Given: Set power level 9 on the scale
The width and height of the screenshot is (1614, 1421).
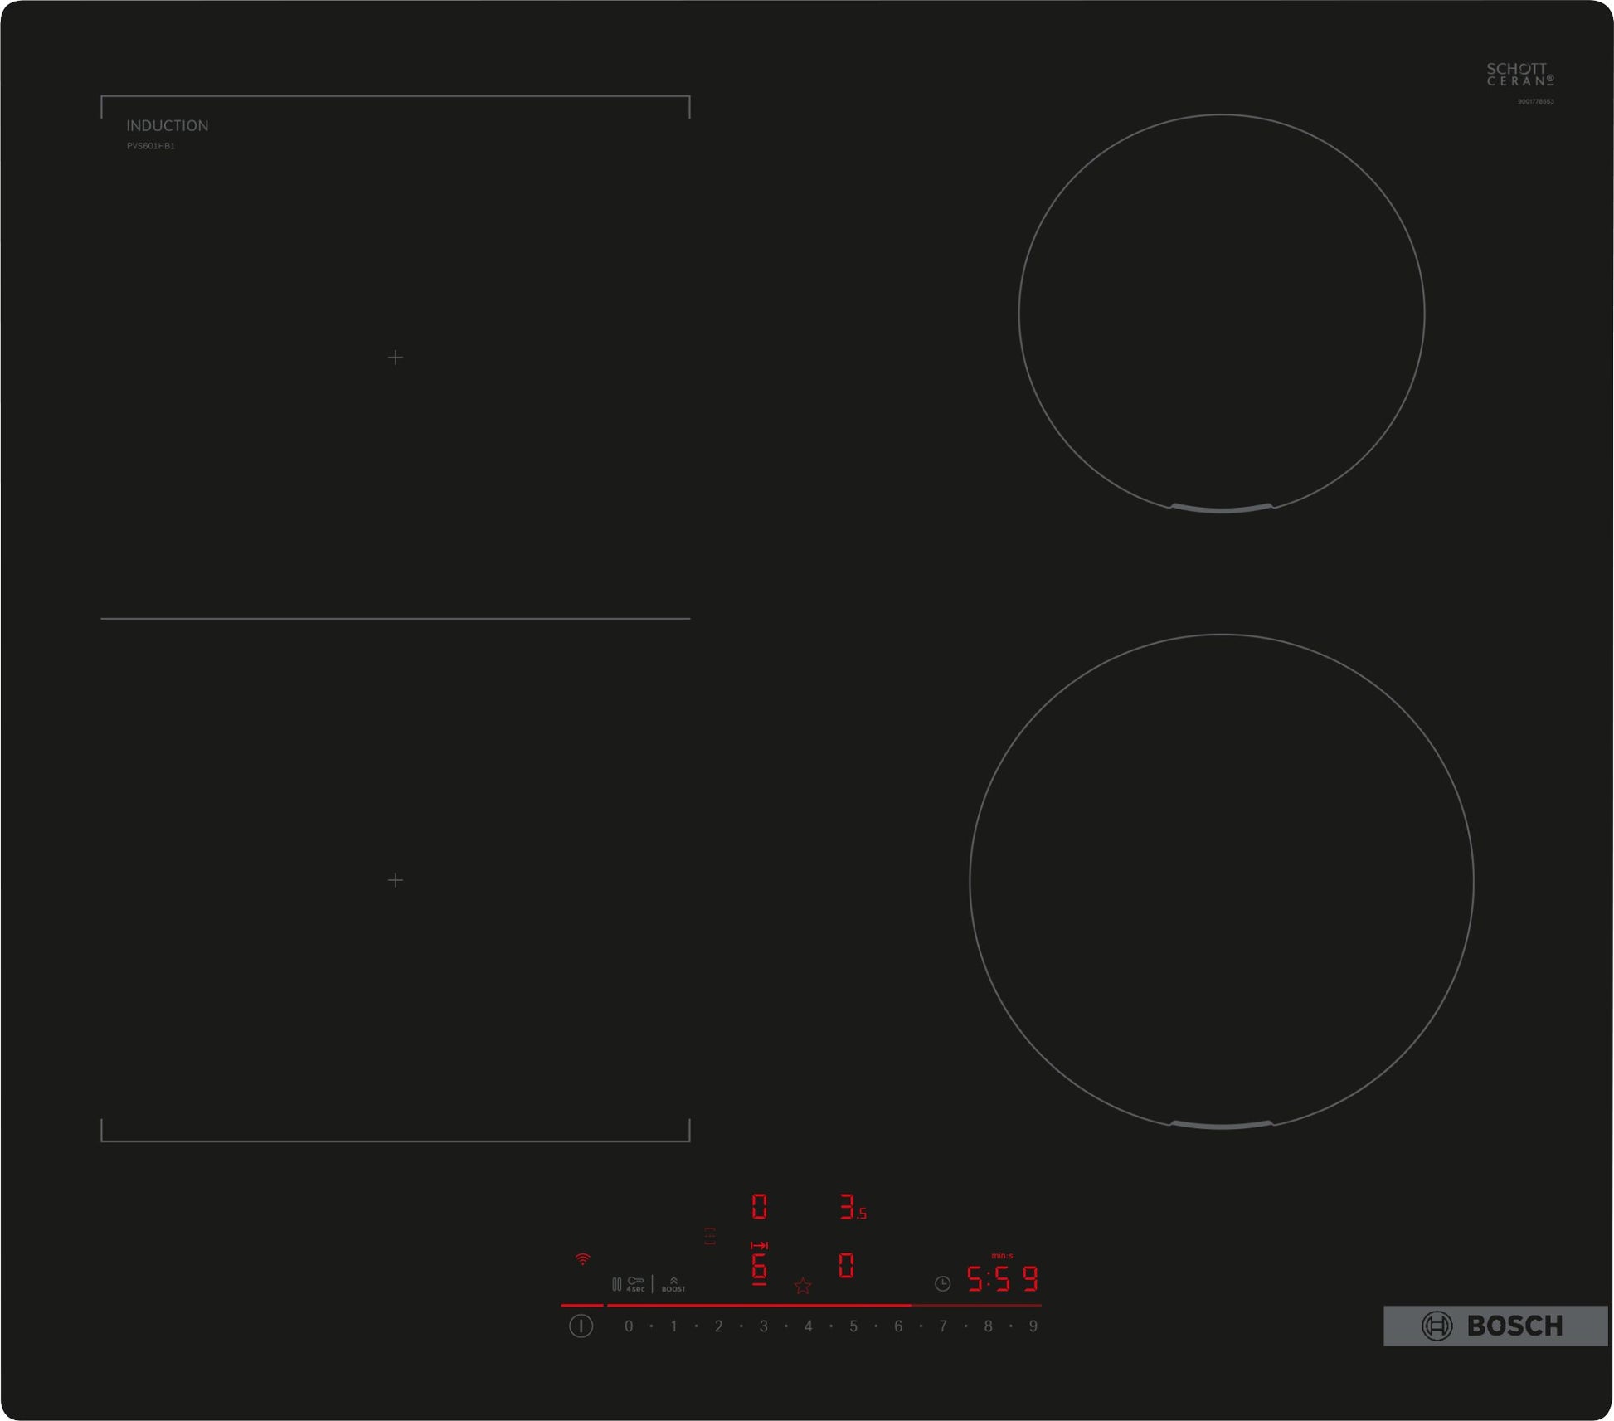Looking at the screenshot, I should pos(1033,1326).
